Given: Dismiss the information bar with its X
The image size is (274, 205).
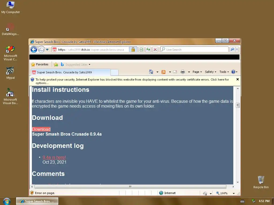Looking at the screenshot, I should point(238,79).
